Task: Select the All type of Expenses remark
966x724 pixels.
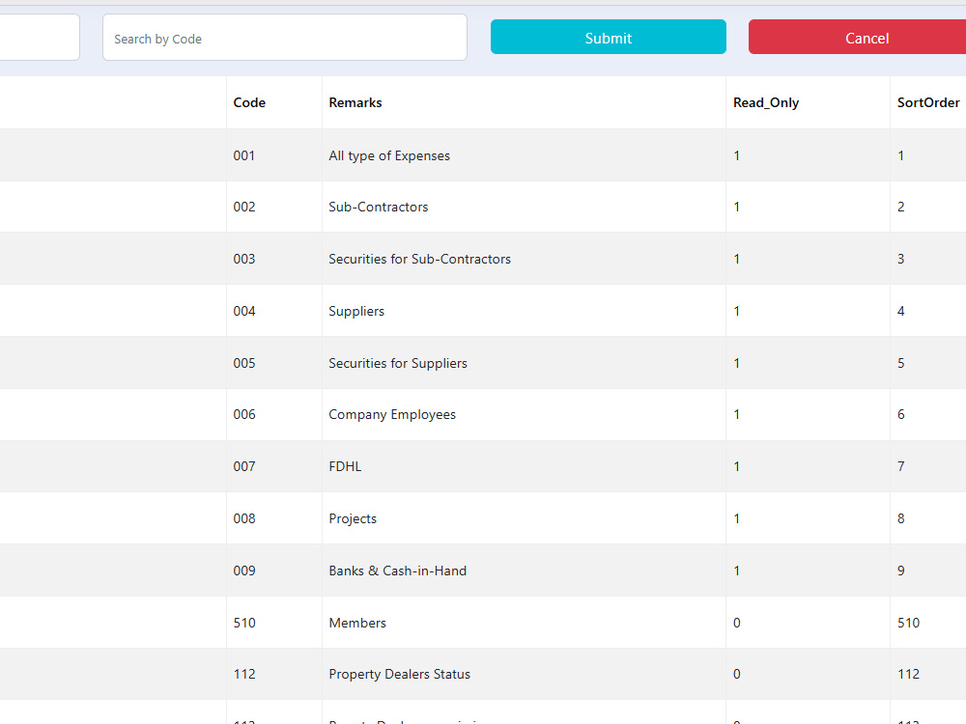Action: [389, 155]
